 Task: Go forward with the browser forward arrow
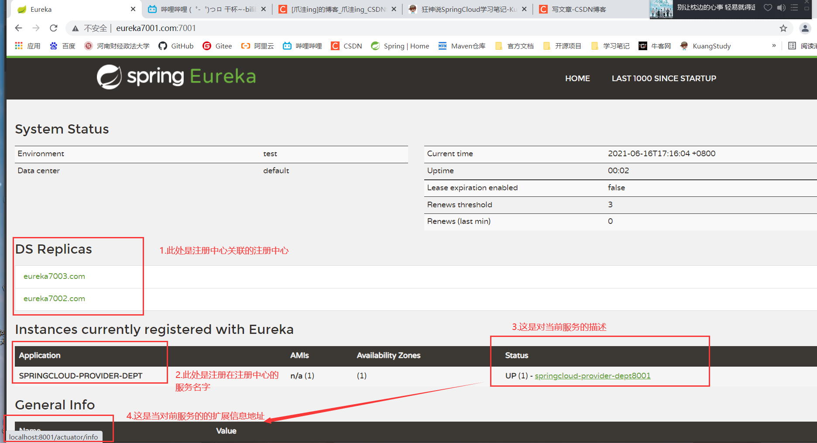click(x=36, y=28)
